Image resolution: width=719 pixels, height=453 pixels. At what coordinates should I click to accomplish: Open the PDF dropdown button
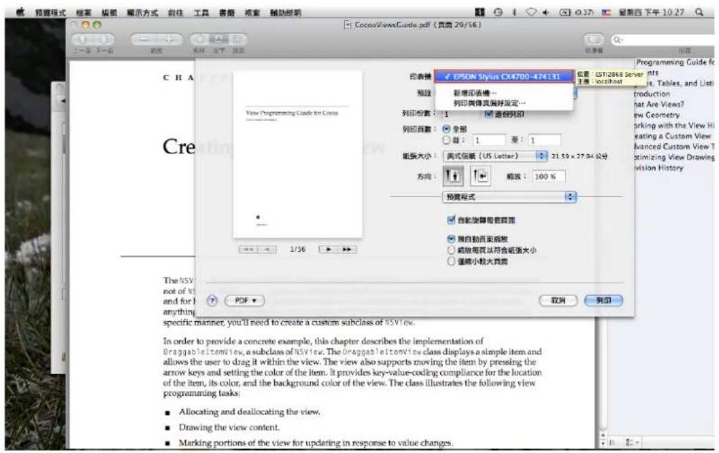(245, 301)
